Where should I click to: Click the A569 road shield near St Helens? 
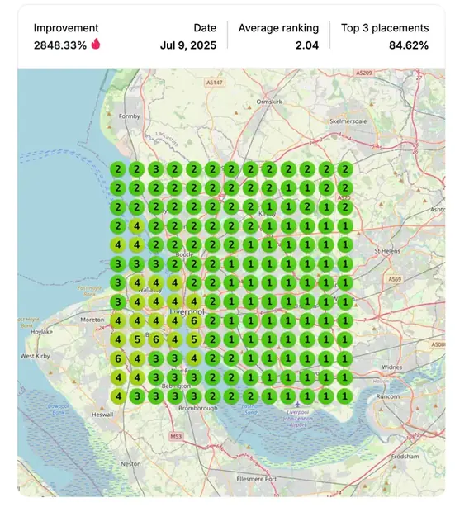[x=395, y=279]
